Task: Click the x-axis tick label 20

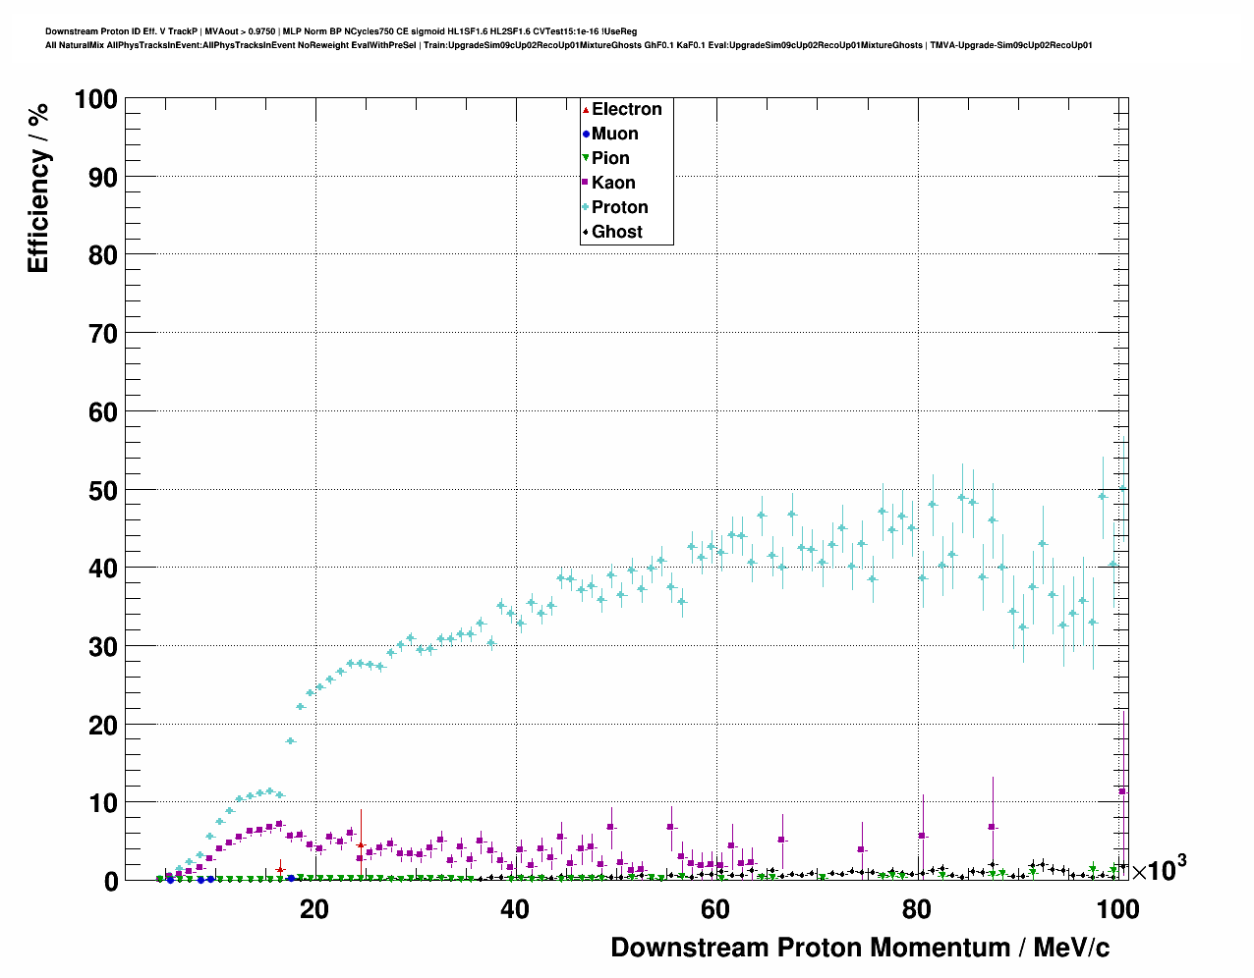Action: (314, 909)
